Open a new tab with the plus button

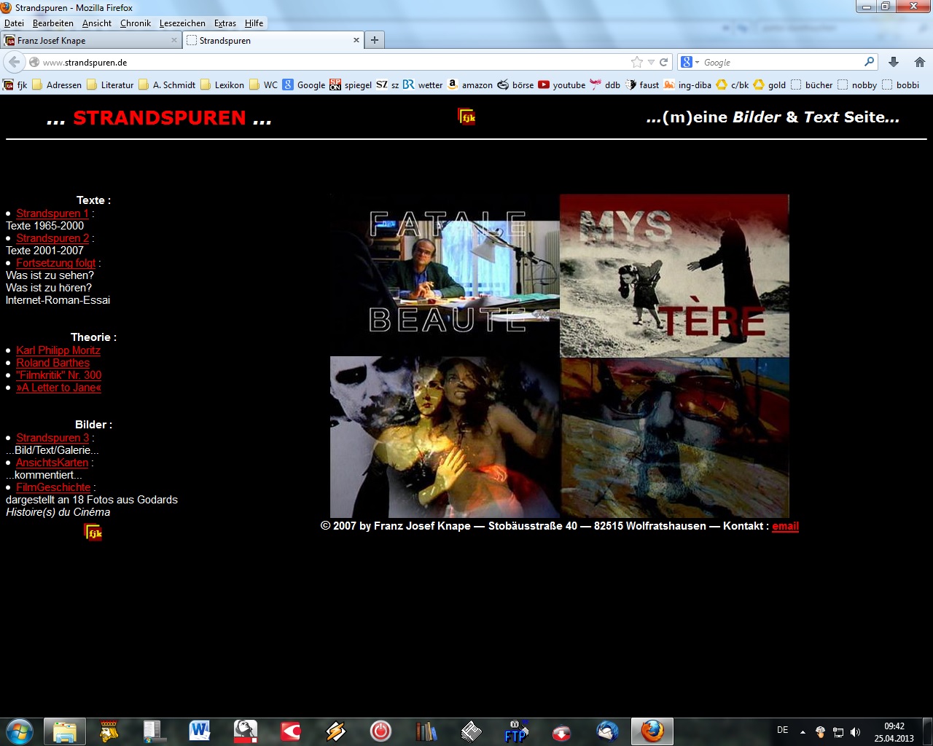374,40
